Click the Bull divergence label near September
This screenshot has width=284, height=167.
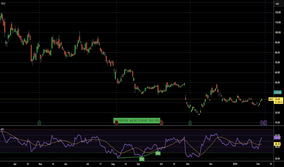[142, 159]
